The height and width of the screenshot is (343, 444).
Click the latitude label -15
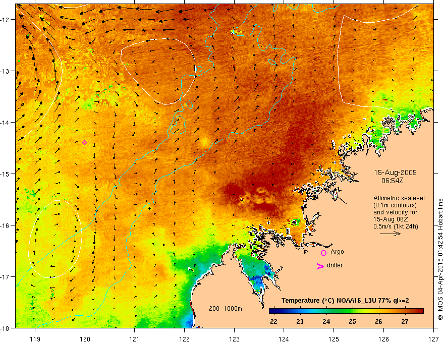point(6,174)
